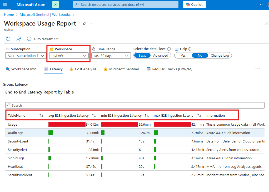
Task: Click the feedback icon in the workbook toolbar
Action: pyautogui.click(x=18, y=39)
